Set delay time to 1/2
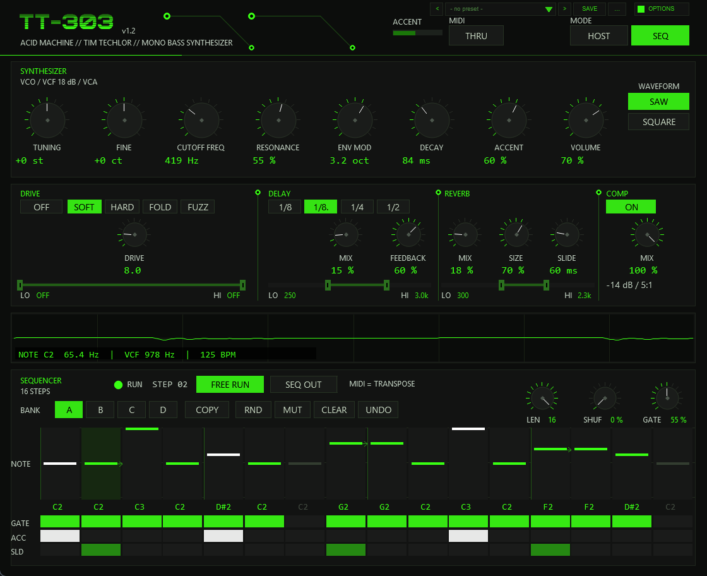 click(x=393, y=207)
